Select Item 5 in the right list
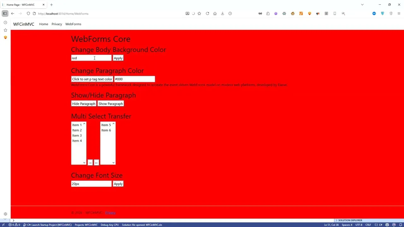This screenshot has width=404, height=227. pyautogui.click(x=106, y=125)
